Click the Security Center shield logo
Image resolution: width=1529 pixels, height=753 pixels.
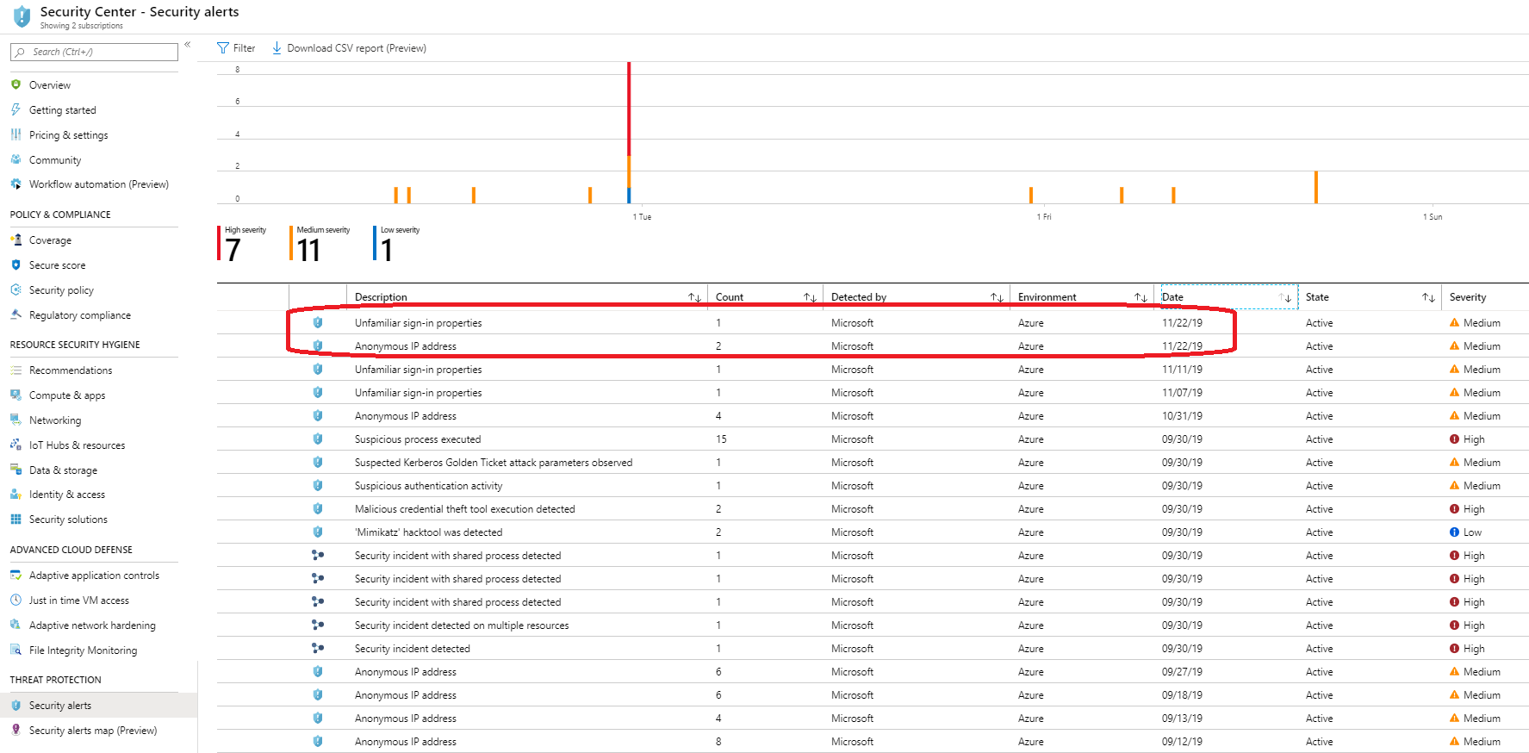[22, 16]
